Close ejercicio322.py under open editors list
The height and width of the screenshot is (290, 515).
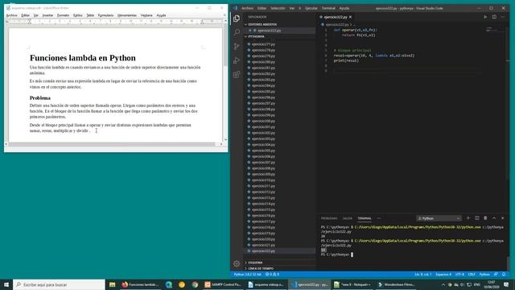(x=250, y=31)
